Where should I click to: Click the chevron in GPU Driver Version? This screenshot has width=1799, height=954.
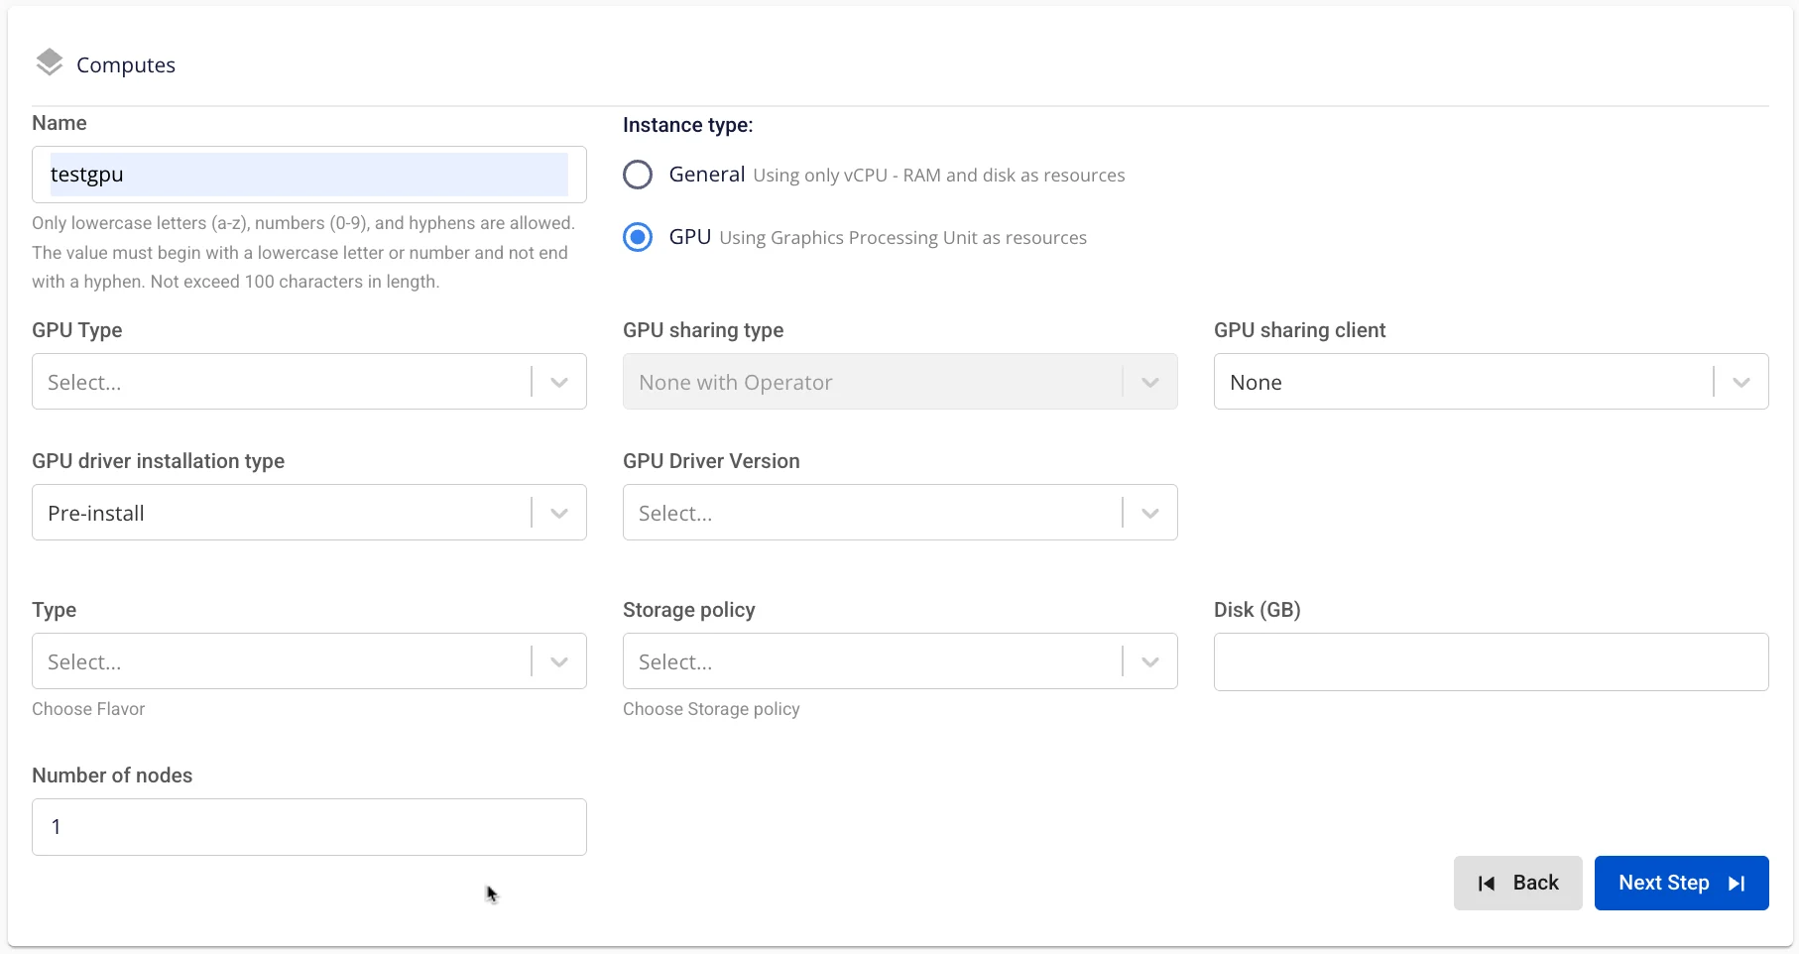[1150, 513]
